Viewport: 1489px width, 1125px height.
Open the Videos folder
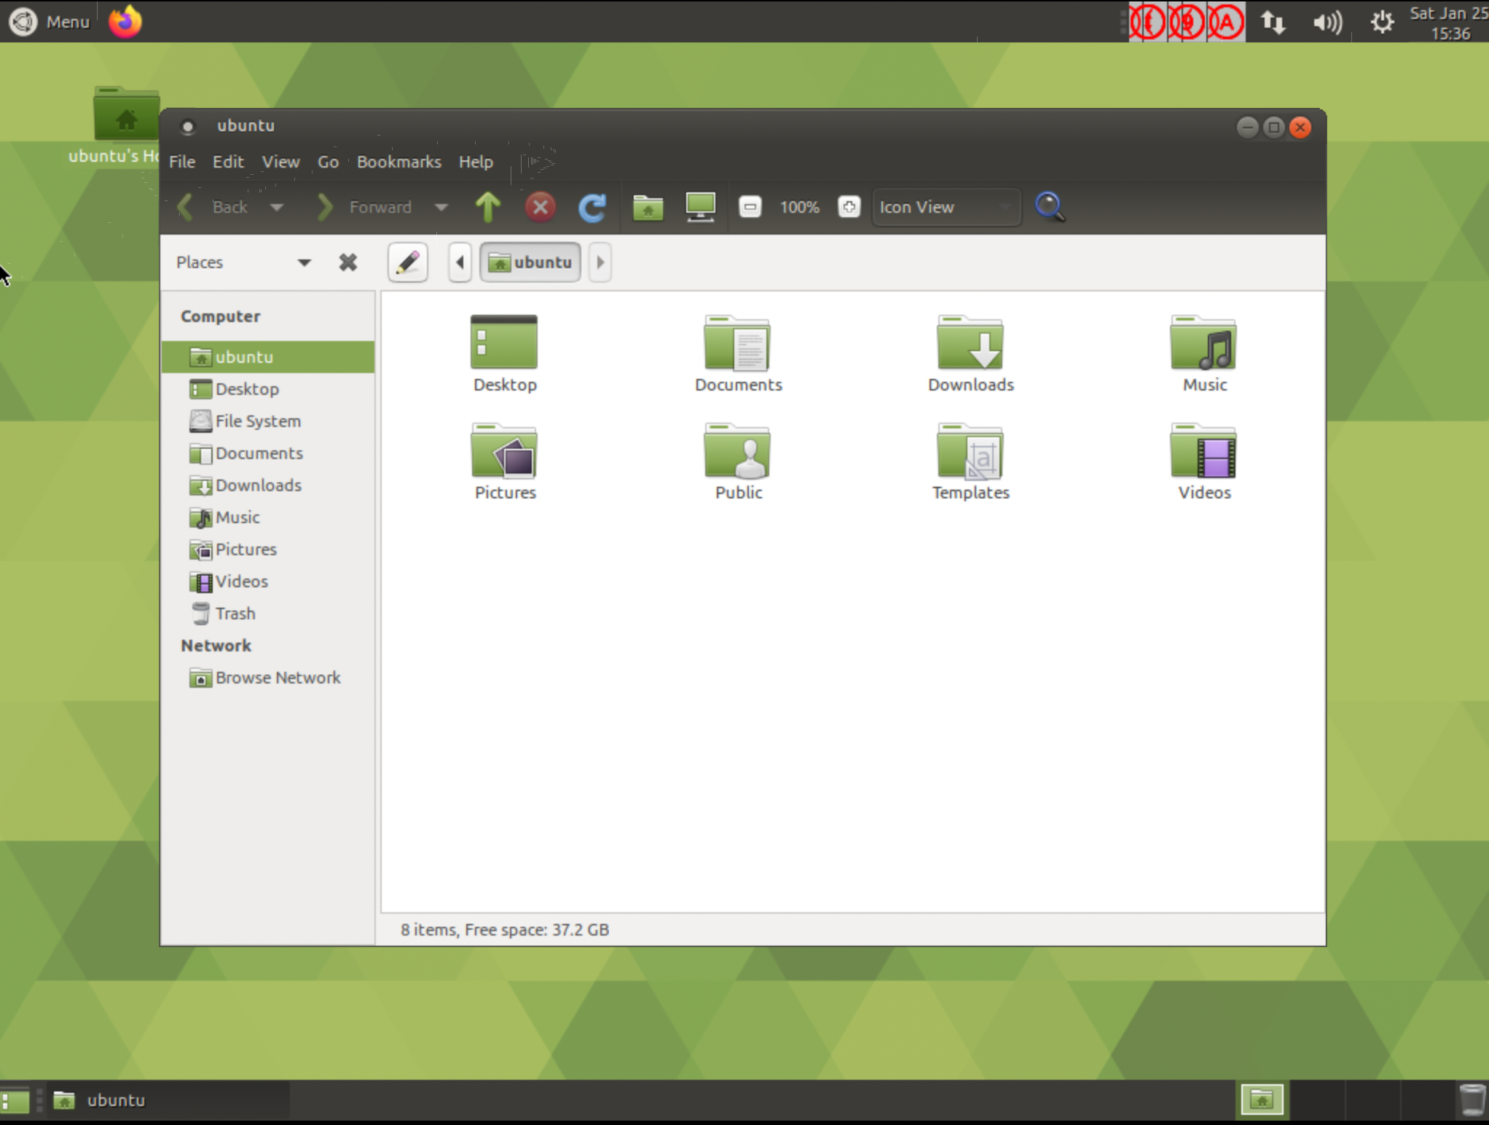coord(1203,461)
